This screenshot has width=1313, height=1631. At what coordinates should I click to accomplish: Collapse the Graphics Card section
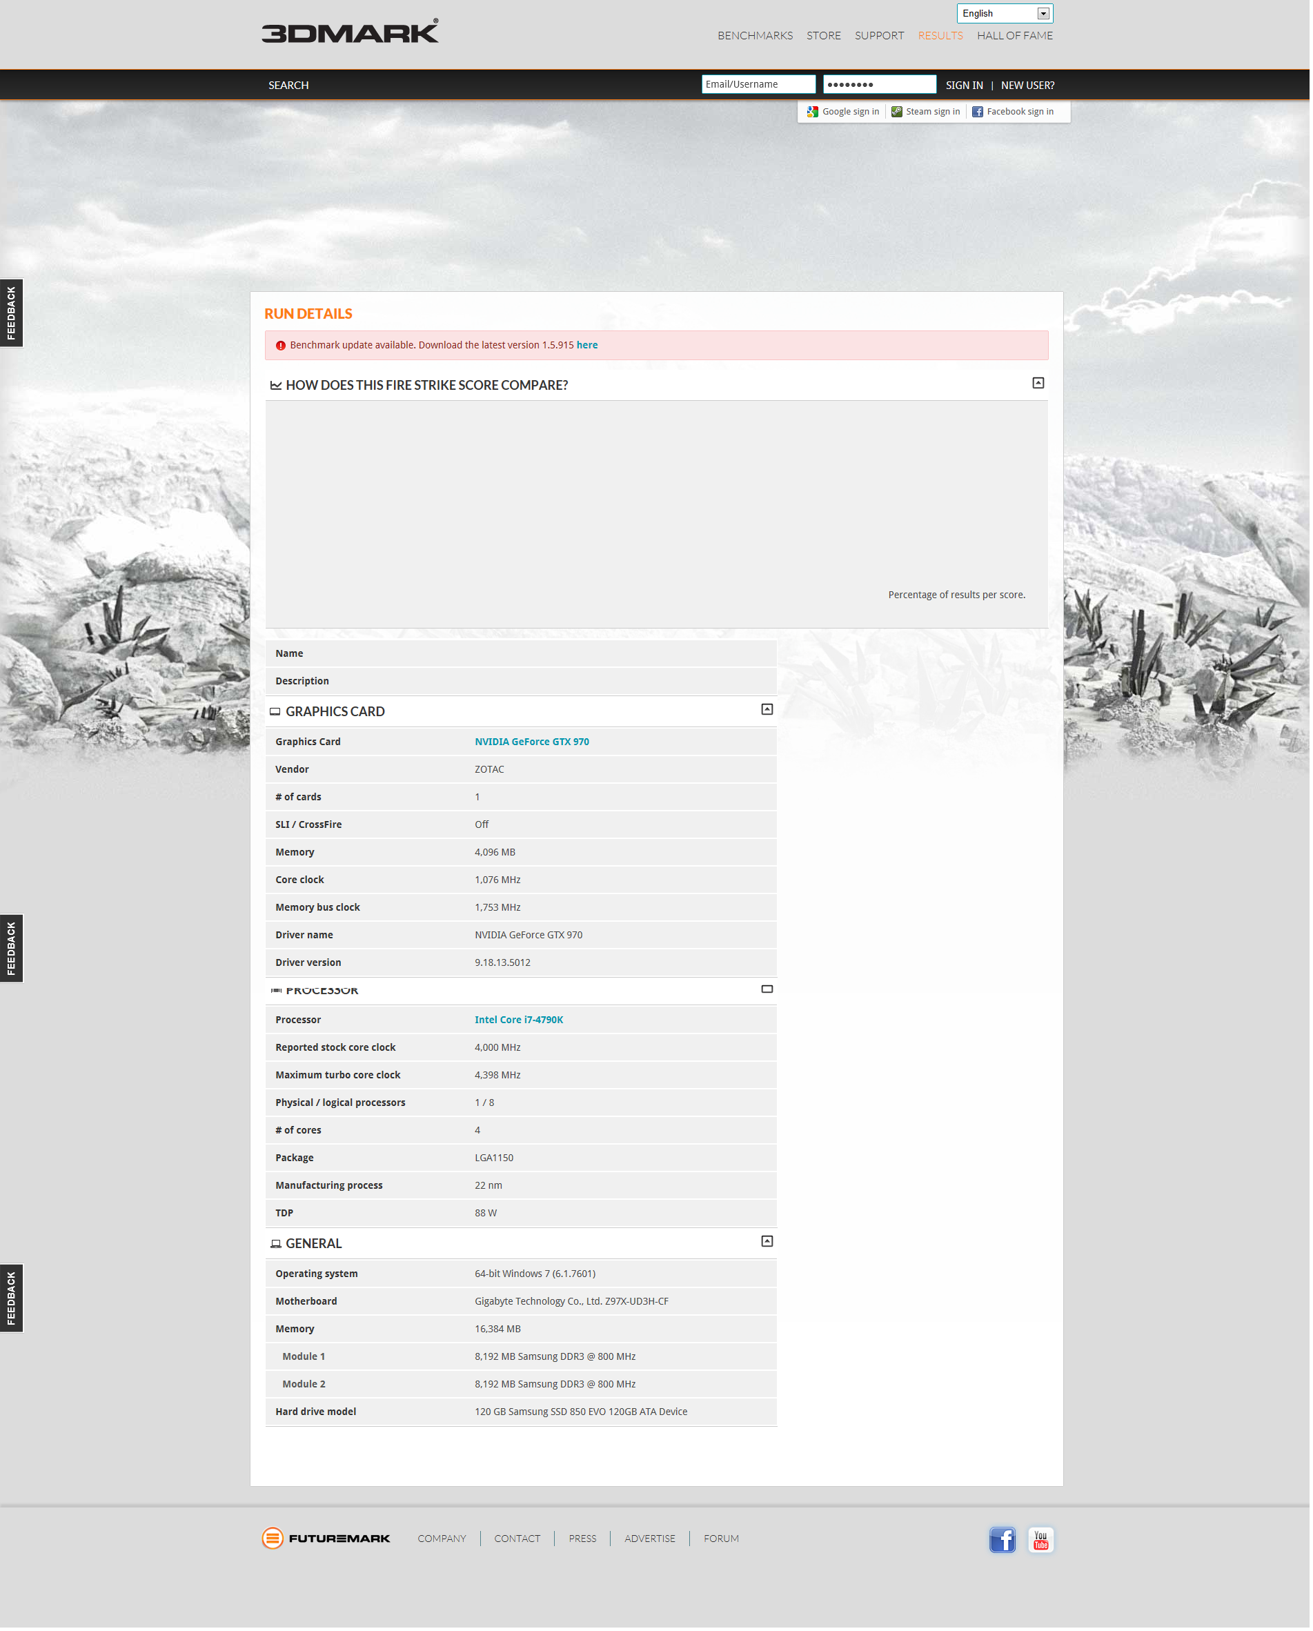coord(767,709)
